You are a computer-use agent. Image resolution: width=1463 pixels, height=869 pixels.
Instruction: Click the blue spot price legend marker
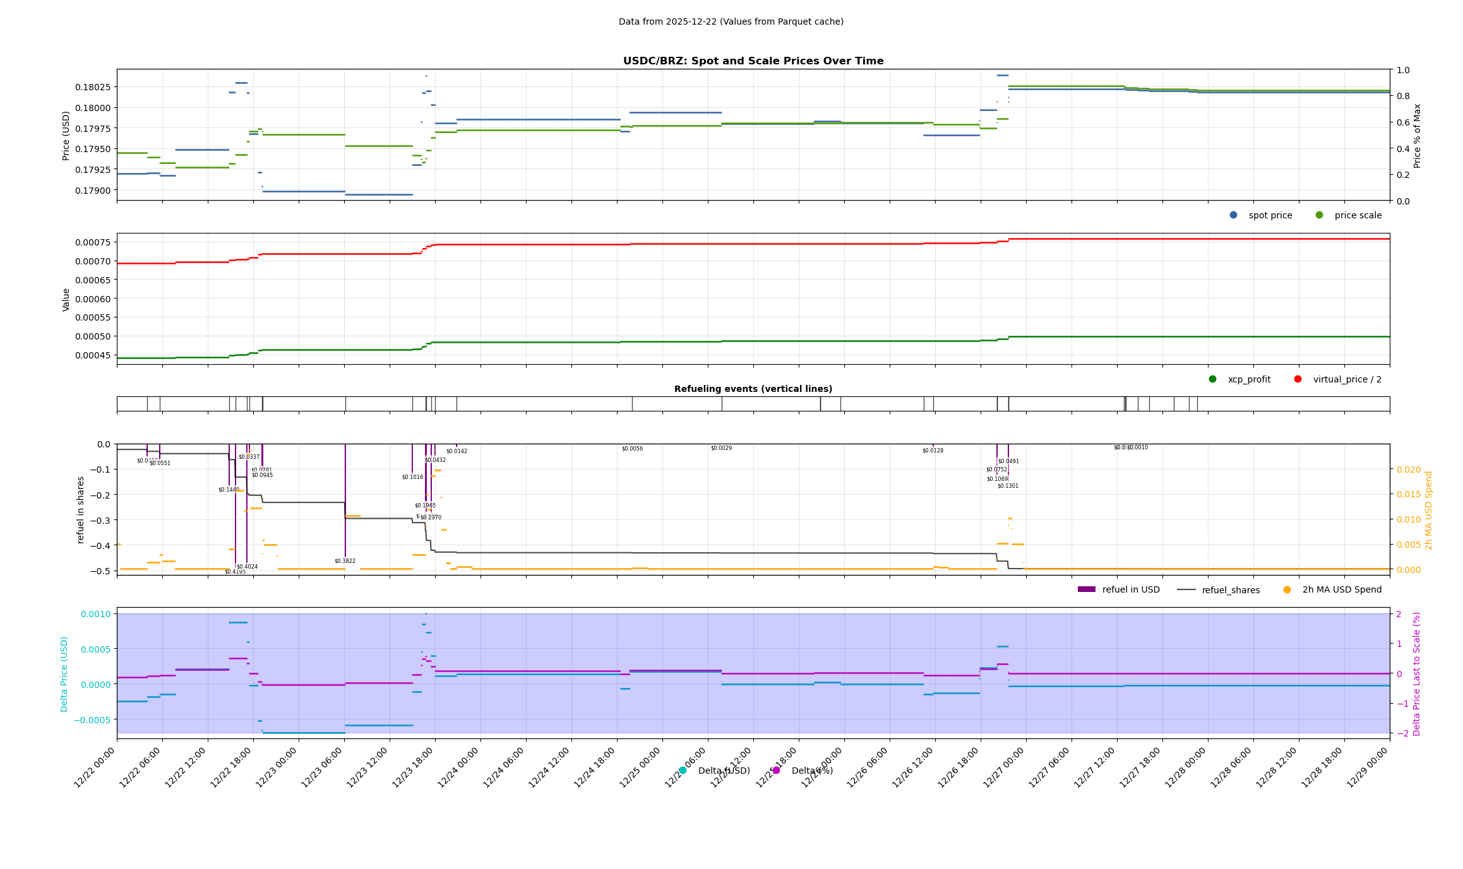1233,215
